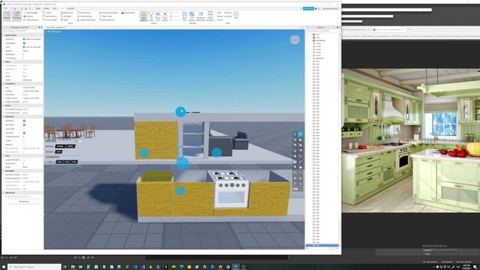Viewport: 480px width, 270px height.
Task: Collapse the Data properties section
Action: click(4, 61)
